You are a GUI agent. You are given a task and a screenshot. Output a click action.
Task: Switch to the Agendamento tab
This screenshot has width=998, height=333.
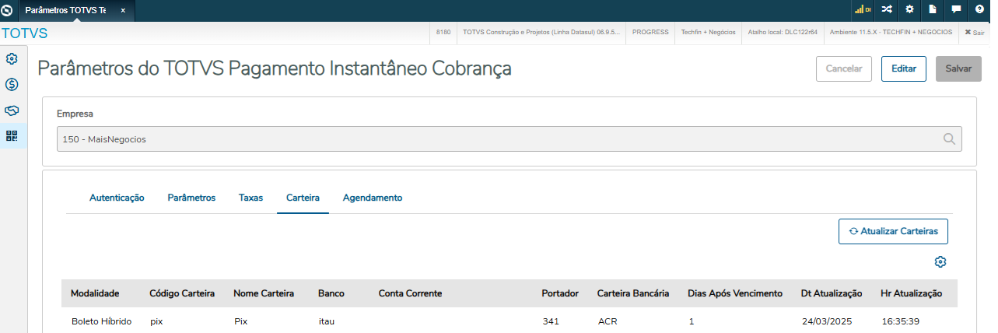point(373,198)
